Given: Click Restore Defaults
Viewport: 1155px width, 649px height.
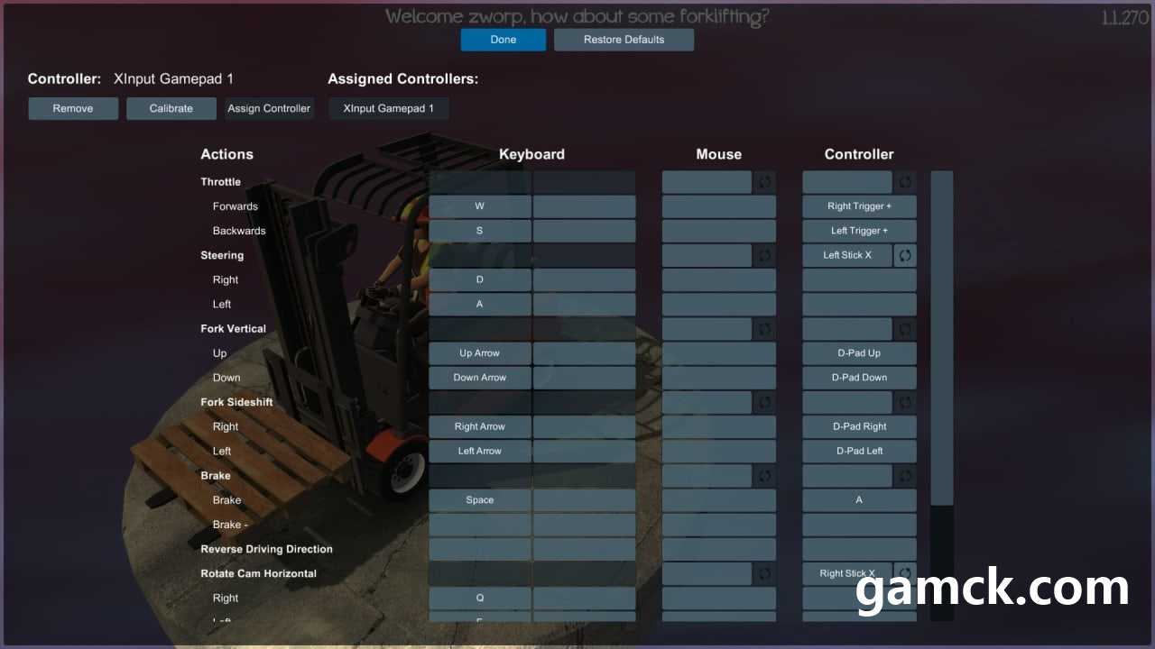Looking at the screenshot, I should [x=624, y=40].
